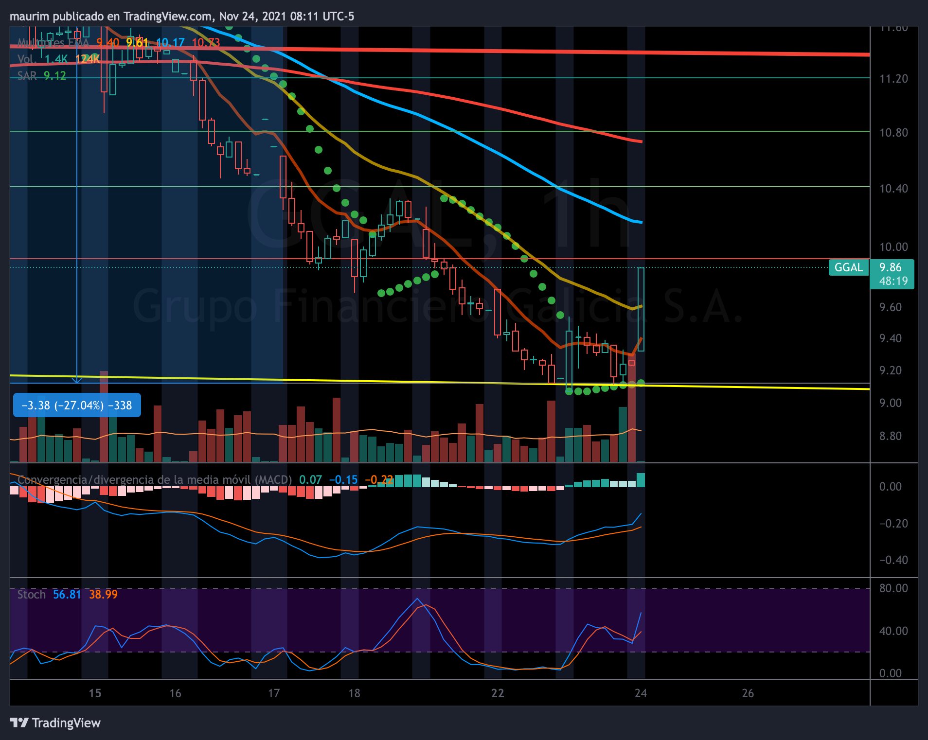Click the 9.00 price axis label
This screenshot has height=740, width=928.
[891, 403]
